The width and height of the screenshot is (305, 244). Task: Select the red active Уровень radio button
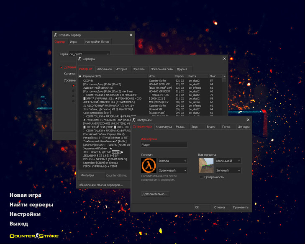click(73, 85)
